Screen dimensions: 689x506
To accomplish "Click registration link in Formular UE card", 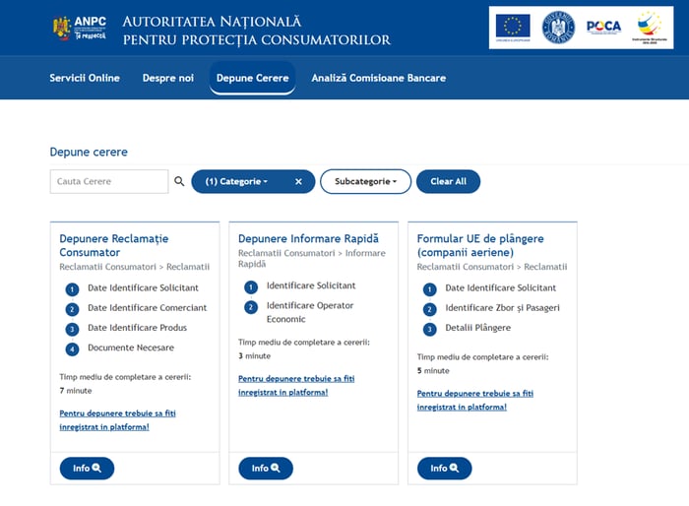I will tap(475, 400).
